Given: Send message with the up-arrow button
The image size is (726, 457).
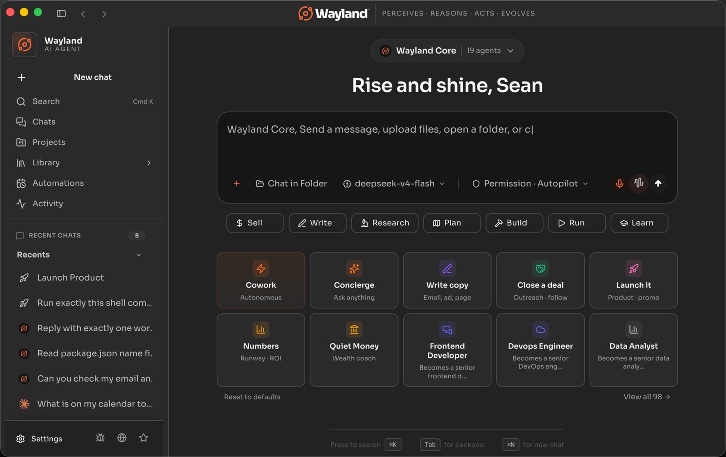Looking at the screenshot, I should [658, 184].
